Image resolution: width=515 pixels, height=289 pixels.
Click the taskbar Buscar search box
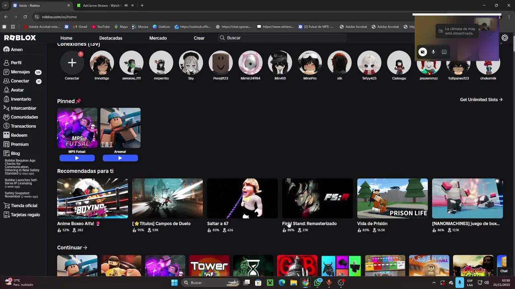click(211, 283)
